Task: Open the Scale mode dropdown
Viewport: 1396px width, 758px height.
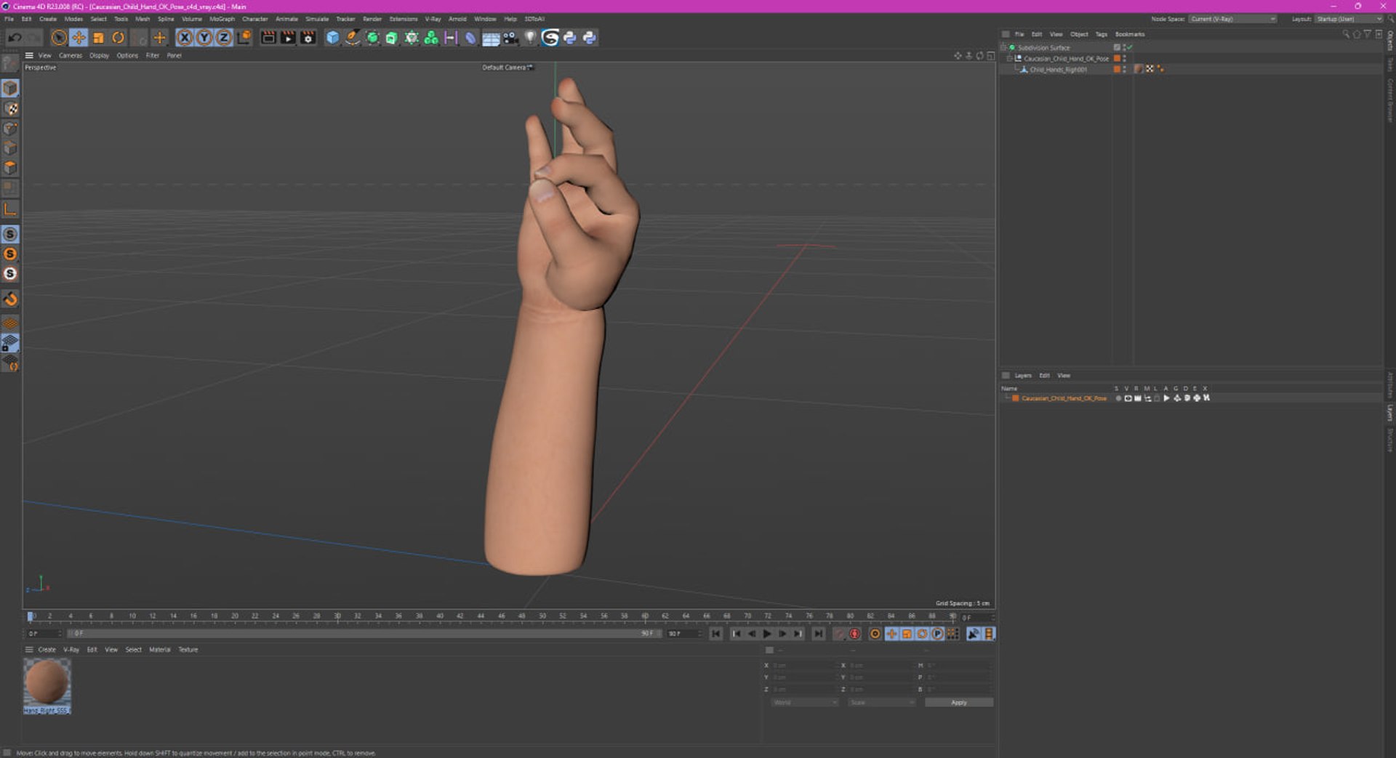Action: point(882,703)
